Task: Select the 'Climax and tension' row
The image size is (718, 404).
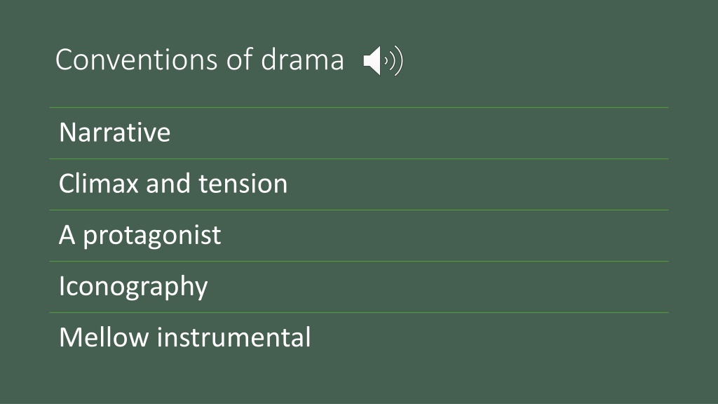Action: [359, 184]
